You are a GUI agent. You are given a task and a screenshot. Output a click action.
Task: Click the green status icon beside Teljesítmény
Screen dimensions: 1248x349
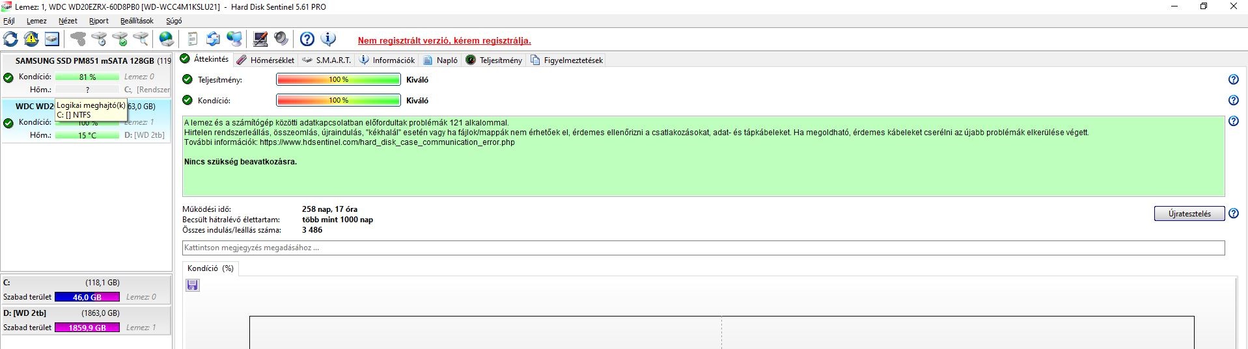tap(187, 79)
